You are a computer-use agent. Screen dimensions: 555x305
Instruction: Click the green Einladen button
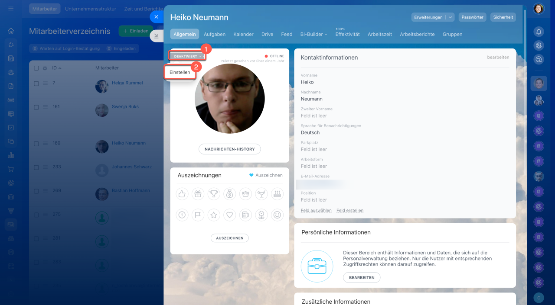click(136, 31)
